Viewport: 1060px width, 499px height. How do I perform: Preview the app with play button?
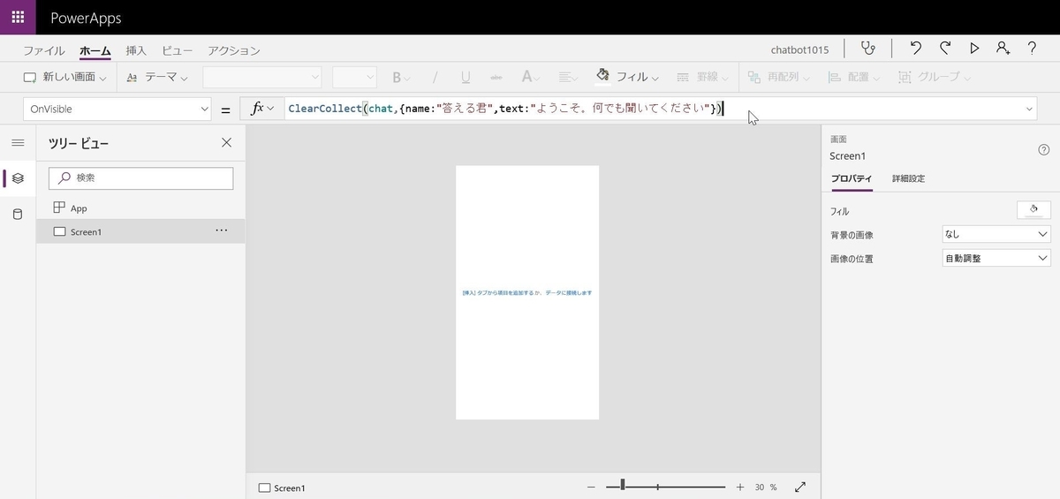point(974,49)
